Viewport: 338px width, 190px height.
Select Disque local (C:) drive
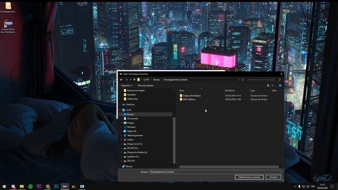pyautogui.click(x=133, y=144)
